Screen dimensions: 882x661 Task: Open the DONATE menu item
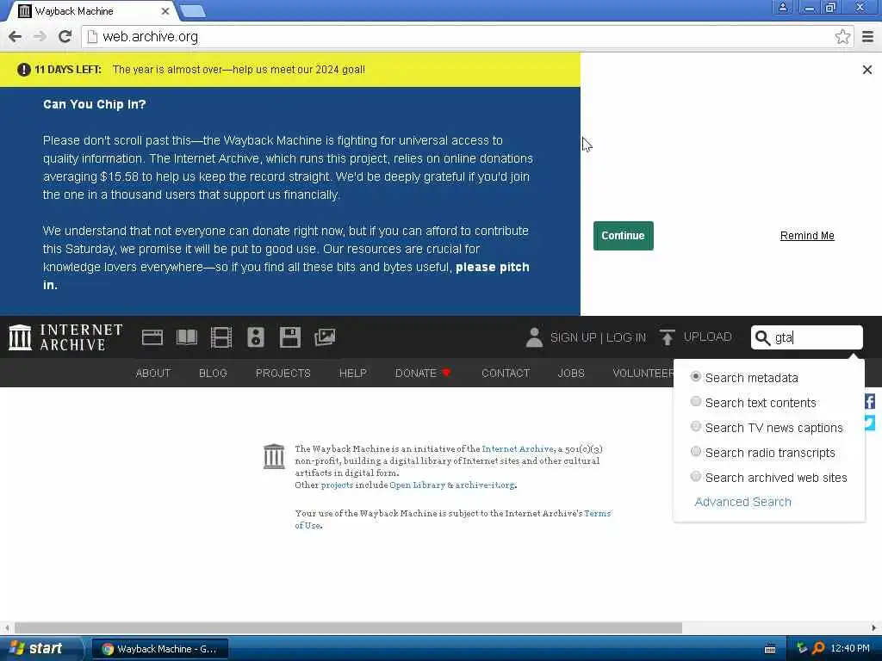[x=416, y=374]
